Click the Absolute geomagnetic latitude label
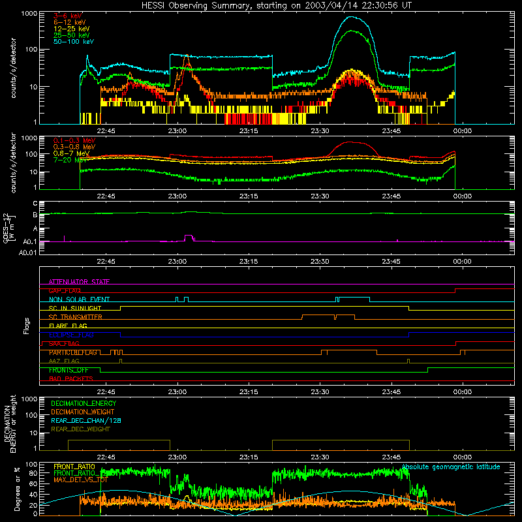 point(451,467)
